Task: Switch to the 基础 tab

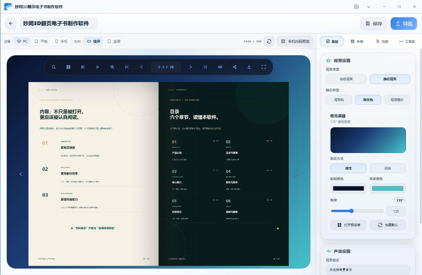Action: coord(332,42)
